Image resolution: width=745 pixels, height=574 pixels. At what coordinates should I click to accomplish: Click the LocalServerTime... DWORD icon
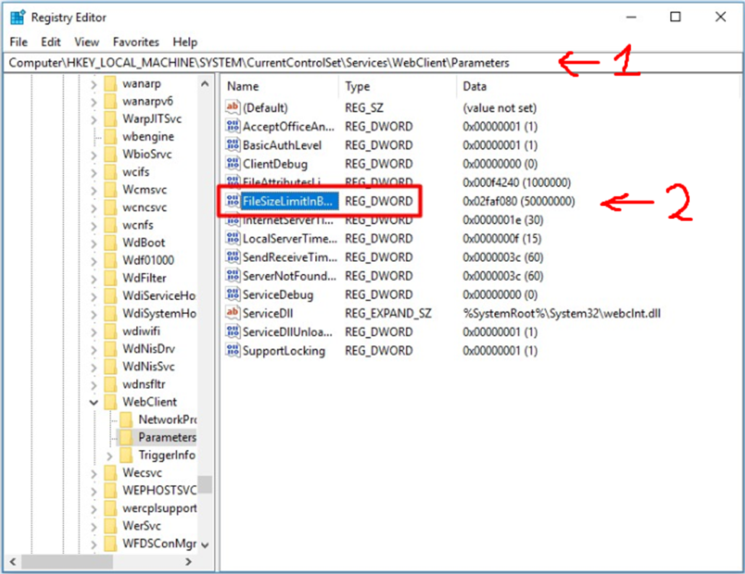click(233, 238)
